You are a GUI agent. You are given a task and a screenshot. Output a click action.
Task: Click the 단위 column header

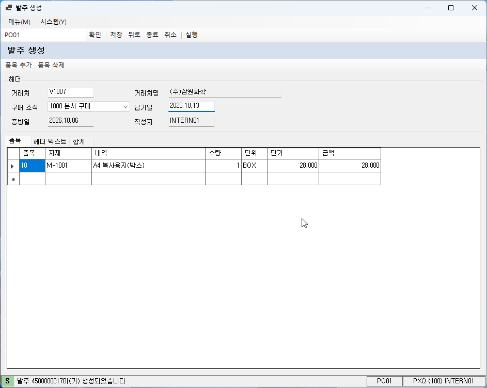click(x=255, y=153)
